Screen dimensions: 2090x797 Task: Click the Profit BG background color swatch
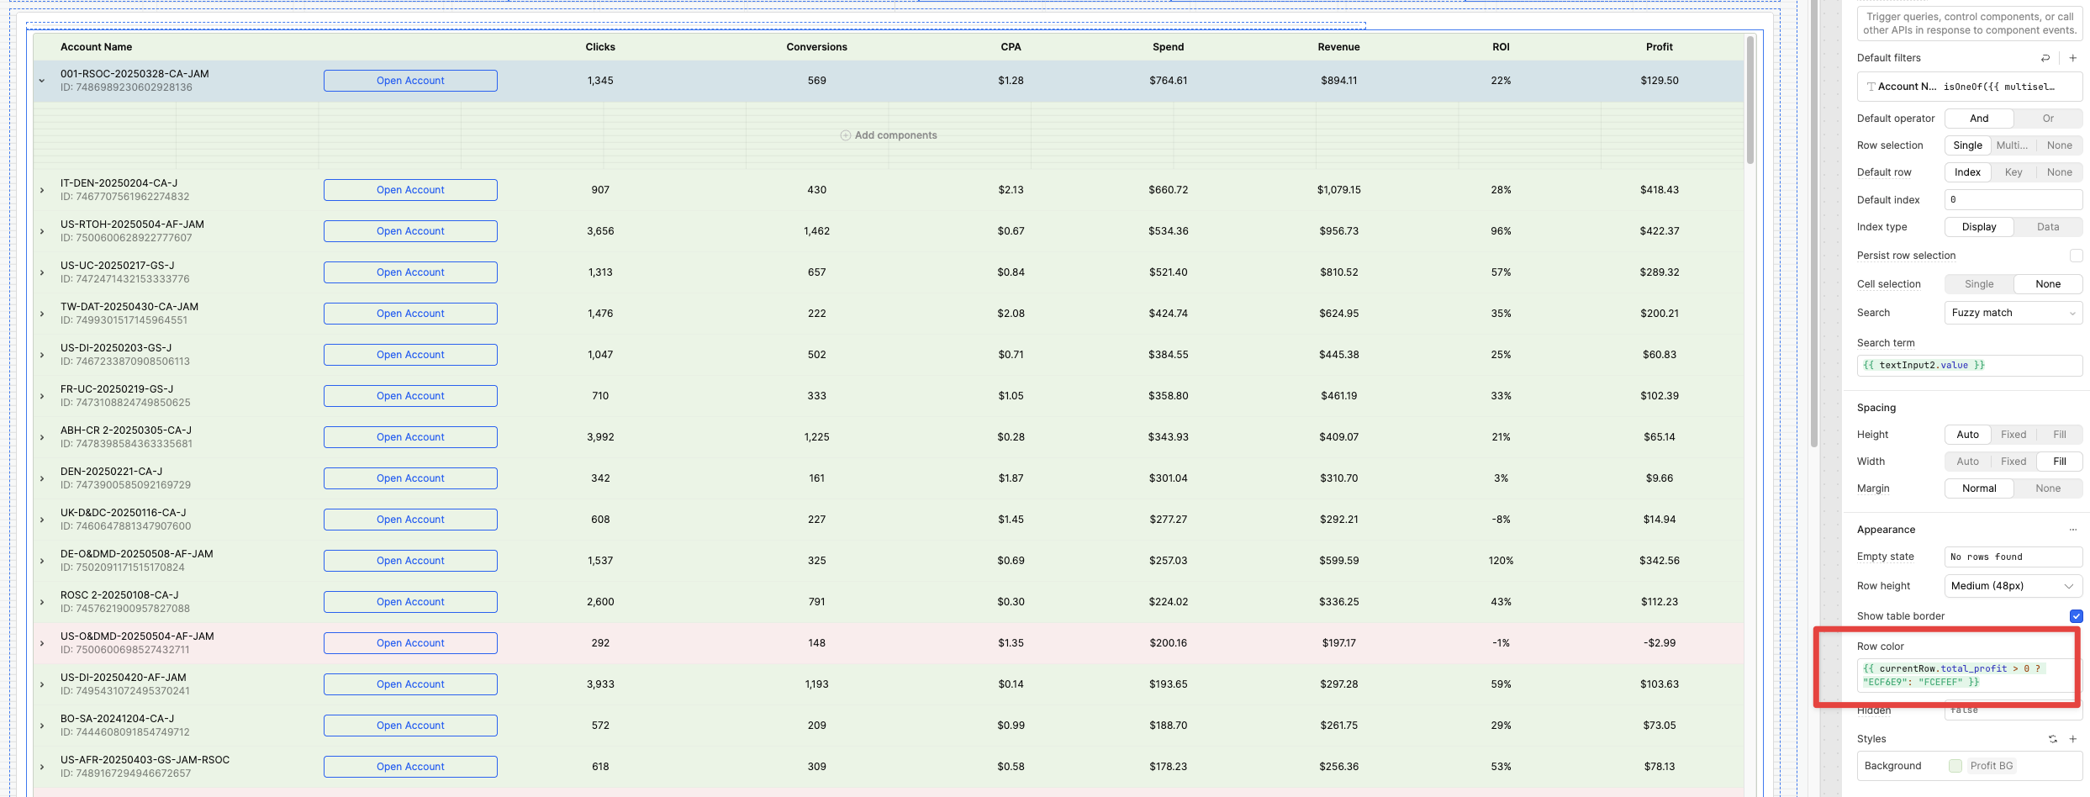pyautogui.click(x=1956, y=766)
